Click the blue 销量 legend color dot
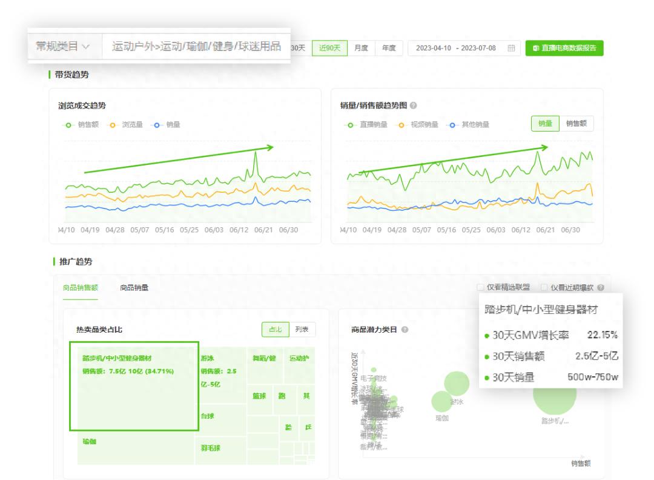The width and height of the screenshot is (654, 480). point(156,124)
